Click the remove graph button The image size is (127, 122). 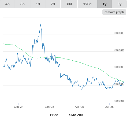tap(114, 12)
